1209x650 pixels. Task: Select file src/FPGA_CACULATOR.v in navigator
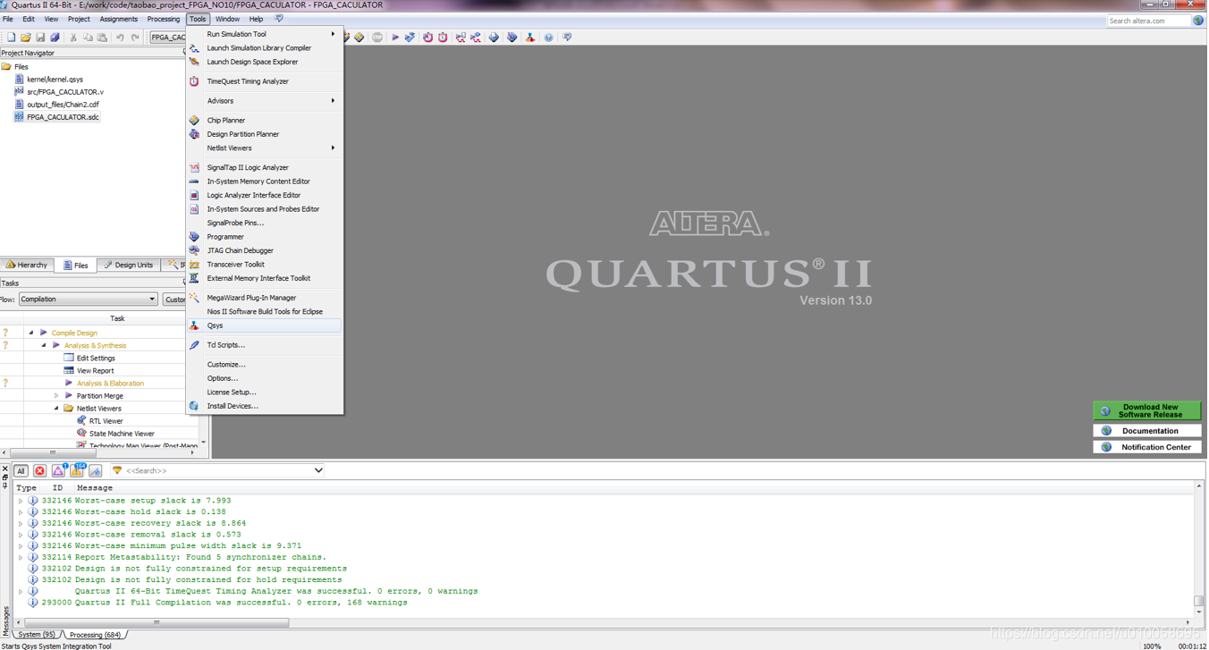pos(65,92)
